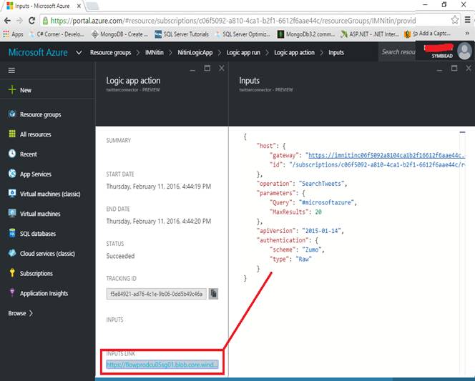Open the C# Corner bookmark
The image size is (475, 381).
(57, 34)
